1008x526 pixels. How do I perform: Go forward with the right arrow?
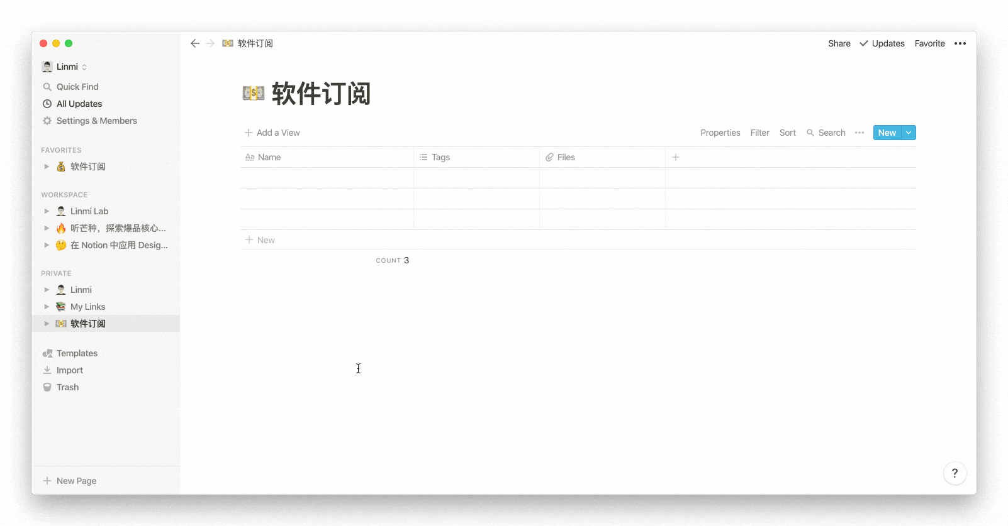[210, 43]
